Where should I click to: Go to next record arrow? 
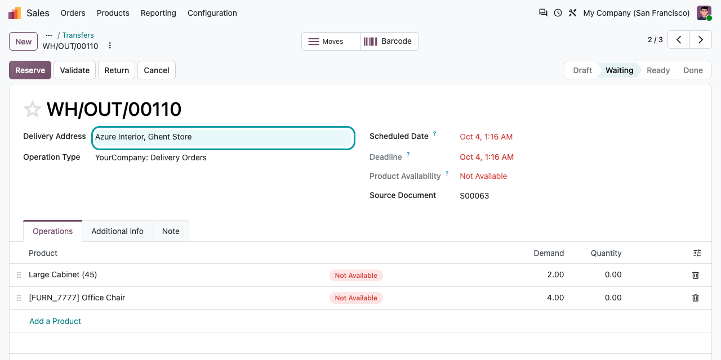pos(701,40)
